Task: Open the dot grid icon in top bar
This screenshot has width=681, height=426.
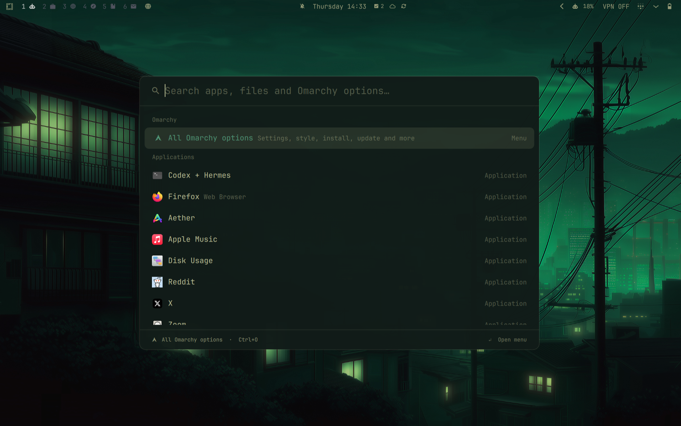Action: click(640, 6)
